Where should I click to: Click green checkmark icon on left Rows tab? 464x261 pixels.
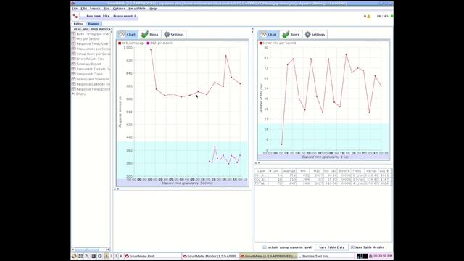pos(144,34)
